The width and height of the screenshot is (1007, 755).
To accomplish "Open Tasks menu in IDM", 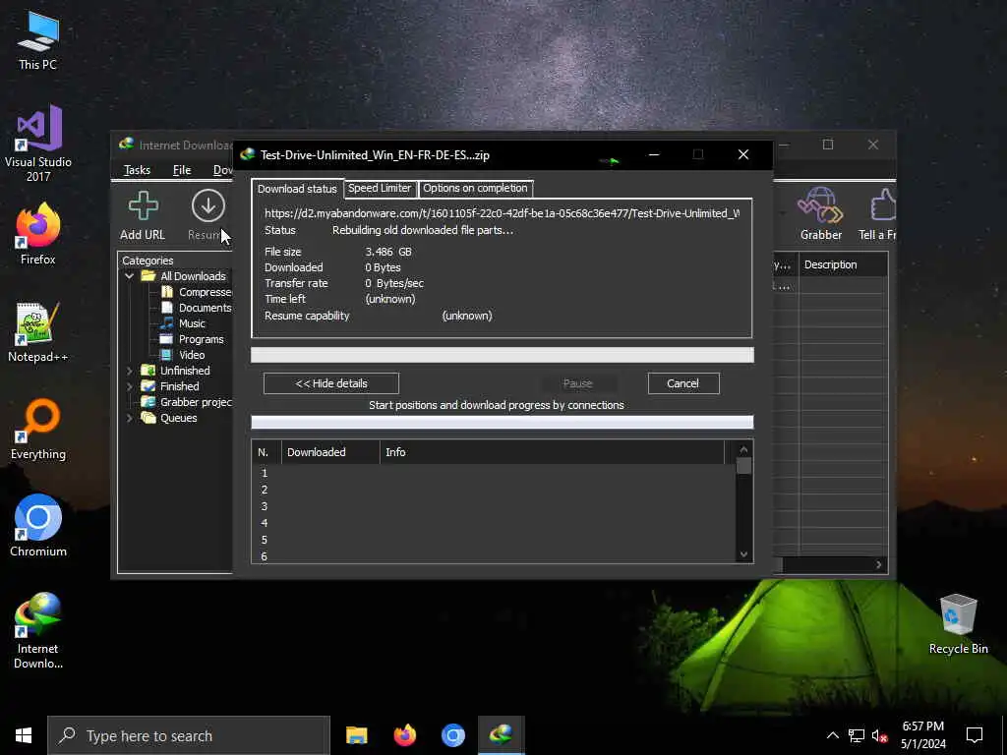I will click(x=137, y=170).
